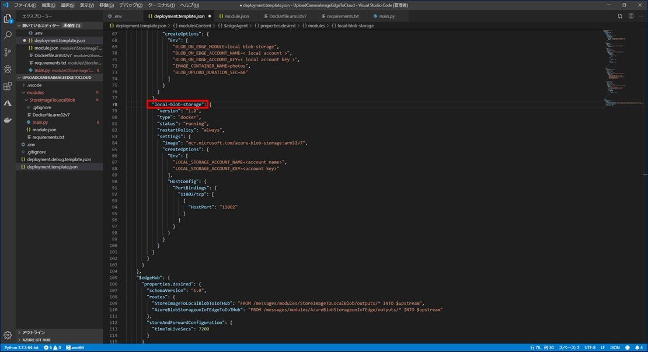Open the Run and Debug view
Screen dimensions: 648x352
[8, 69]
